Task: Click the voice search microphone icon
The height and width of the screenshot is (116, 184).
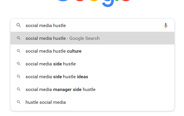Action: 166,26
